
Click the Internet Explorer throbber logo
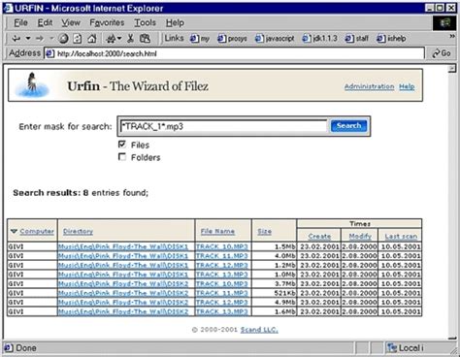point(444,23)
